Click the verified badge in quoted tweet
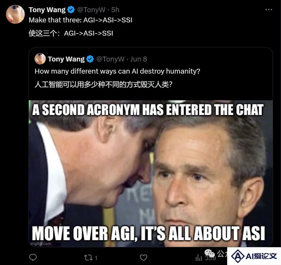 (90, 59)
